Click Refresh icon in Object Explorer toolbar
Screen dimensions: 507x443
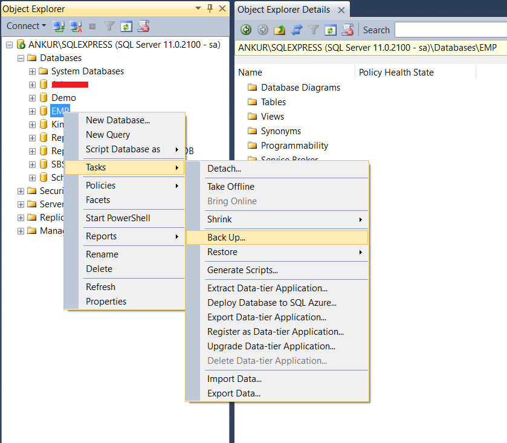click(126, 26)
